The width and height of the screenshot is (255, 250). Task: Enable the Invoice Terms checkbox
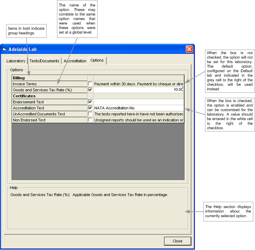[90, 84]
